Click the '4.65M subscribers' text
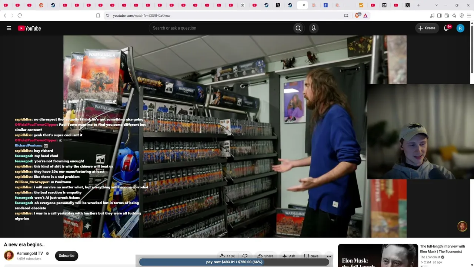474x267 pixels. tap(29, 259)
